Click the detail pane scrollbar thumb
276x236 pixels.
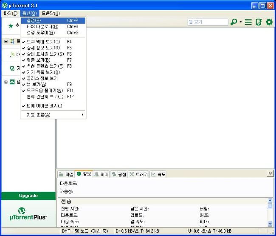pyautogui.click(x=270, y=206)
